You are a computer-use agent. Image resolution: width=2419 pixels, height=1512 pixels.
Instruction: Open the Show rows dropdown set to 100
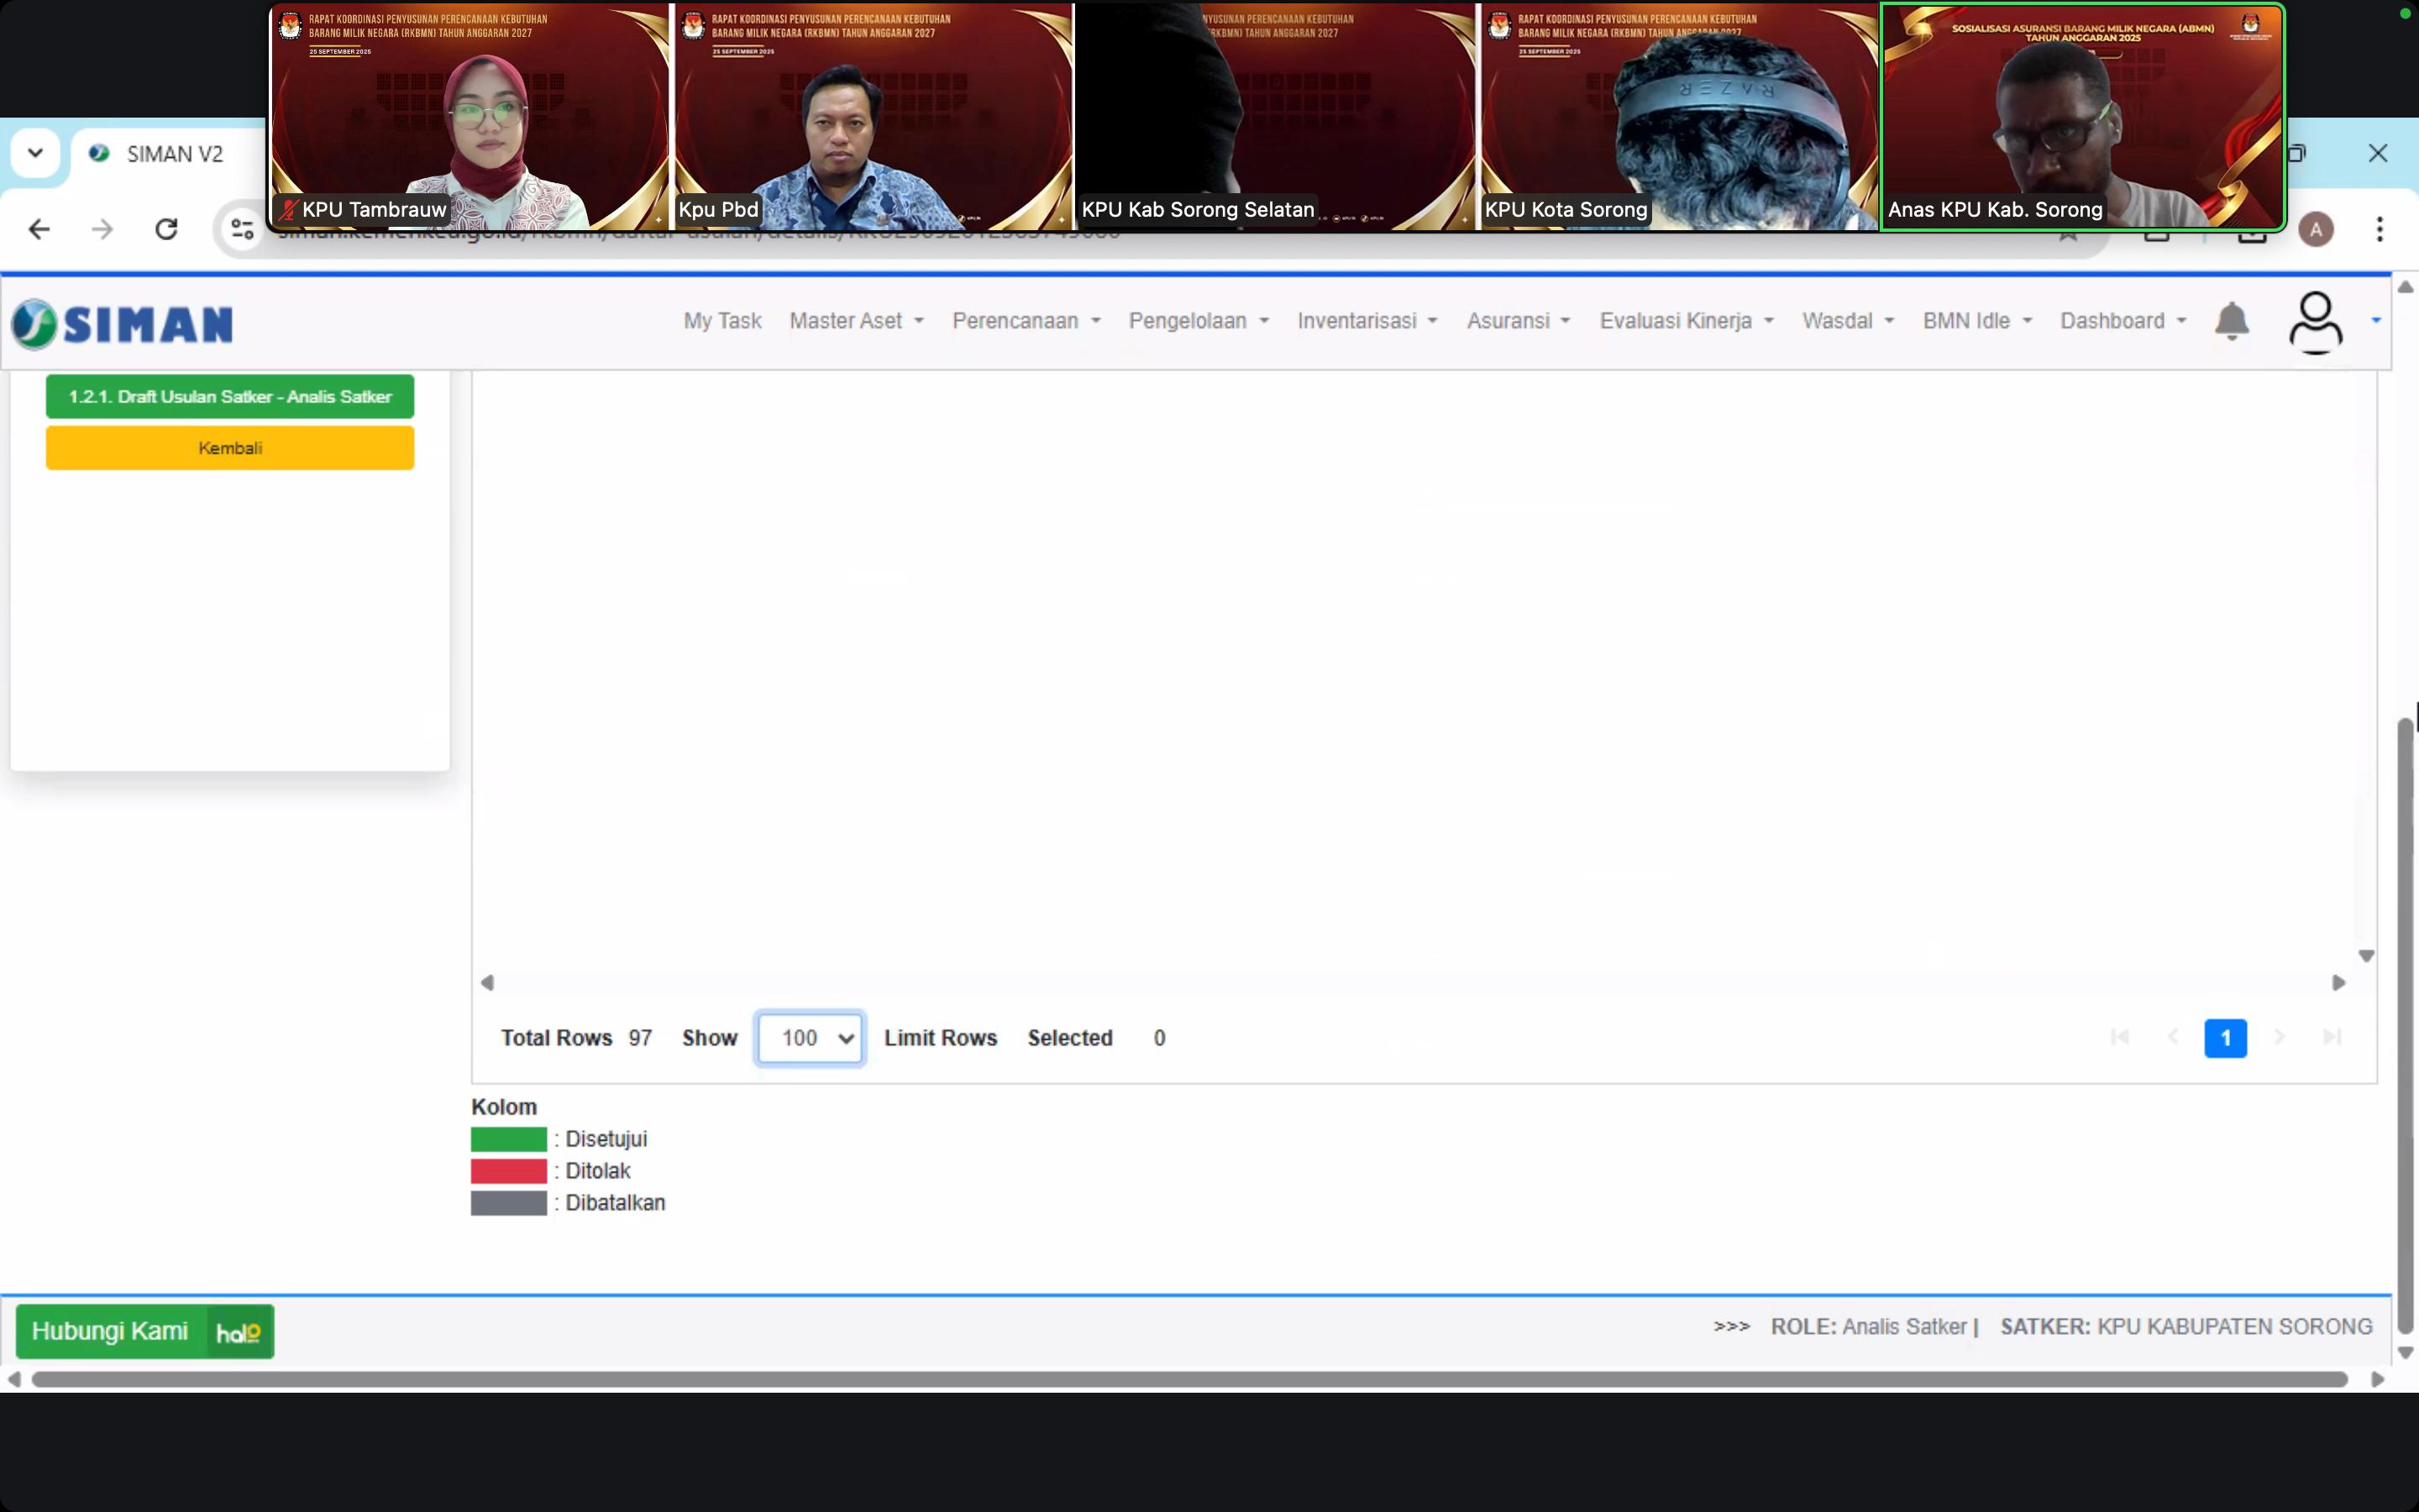810,1038
